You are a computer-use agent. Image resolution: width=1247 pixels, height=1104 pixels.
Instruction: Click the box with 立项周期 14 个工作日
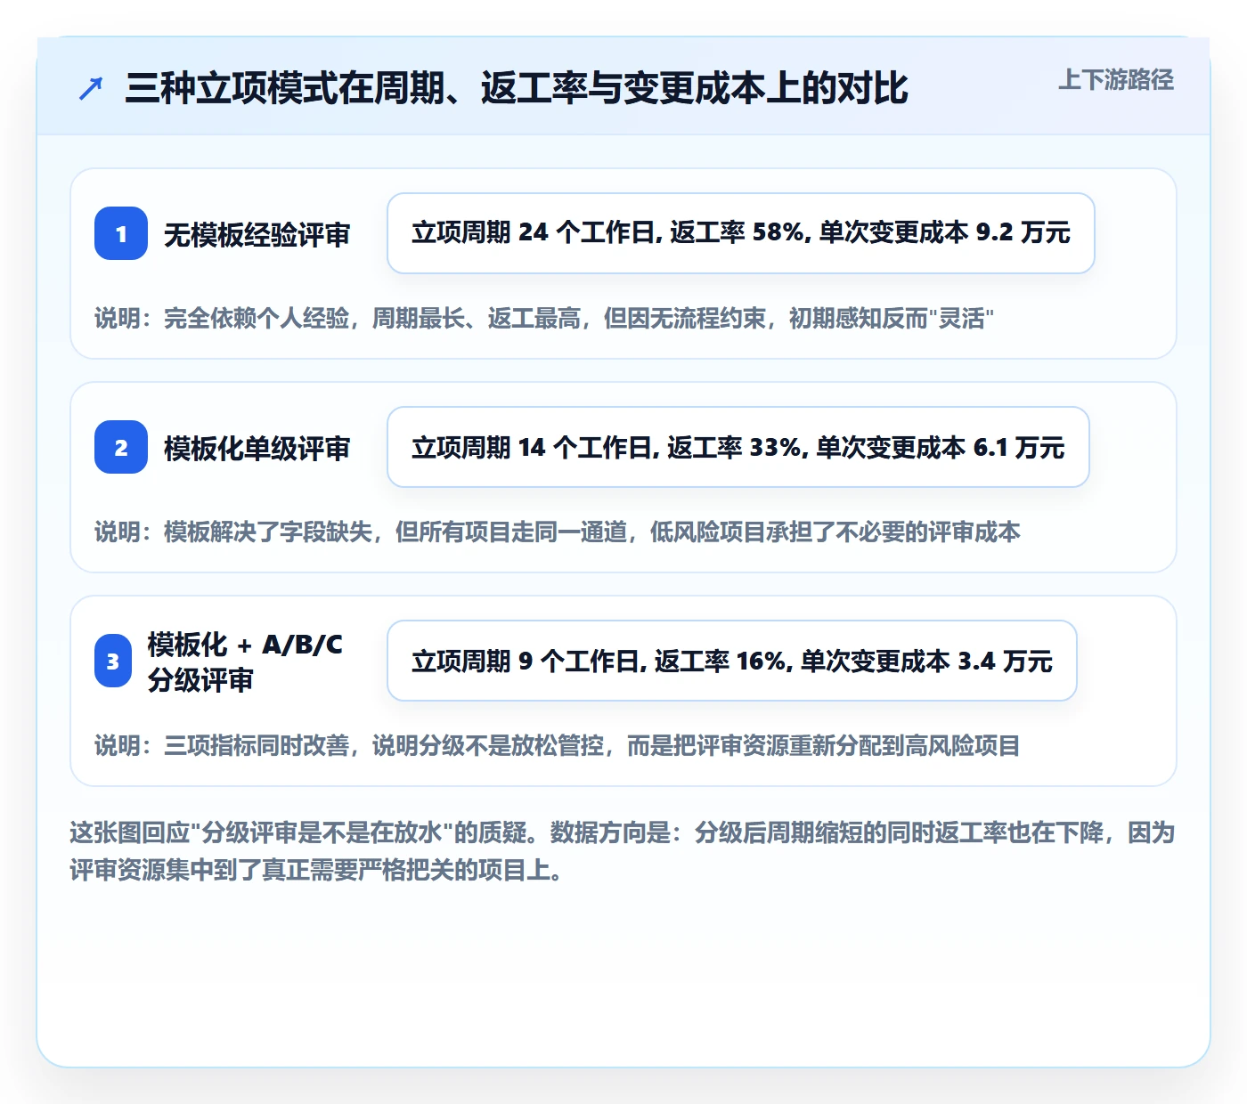click(x=738, y=447)
